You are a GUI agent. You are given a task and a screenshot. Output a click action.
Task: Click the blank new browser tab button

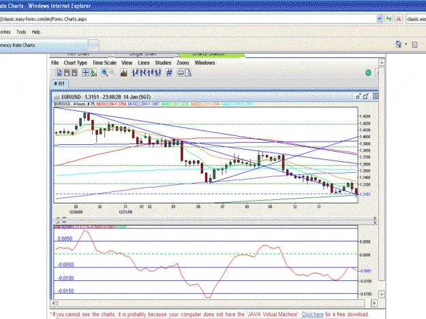[93, 45]
